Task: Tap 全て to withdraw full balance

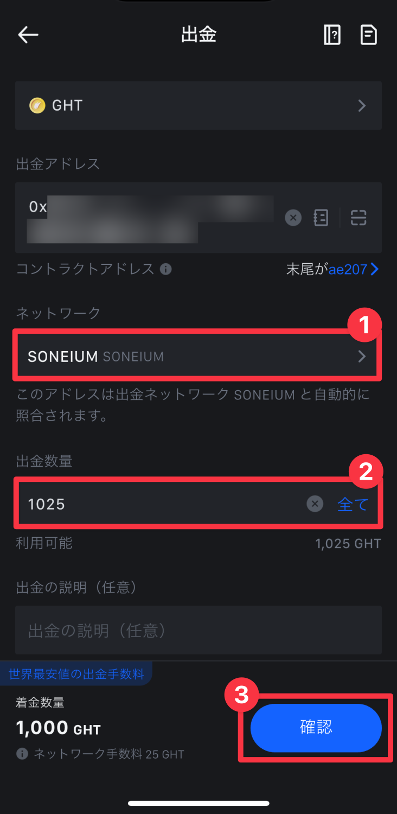Action: pos(353,505)
